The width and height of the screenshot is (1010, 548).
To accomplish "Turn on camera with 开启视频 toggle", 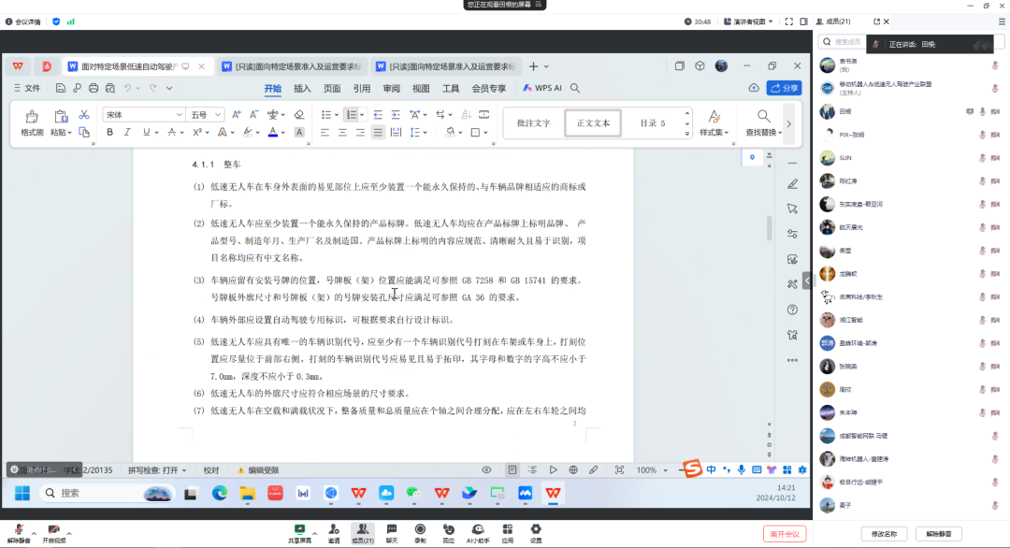I will point(53,533).
